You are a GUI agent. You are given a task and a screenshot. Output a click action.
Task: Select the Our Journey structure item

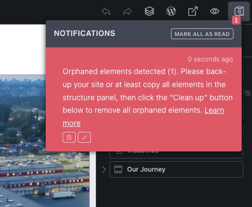(176, 169)
